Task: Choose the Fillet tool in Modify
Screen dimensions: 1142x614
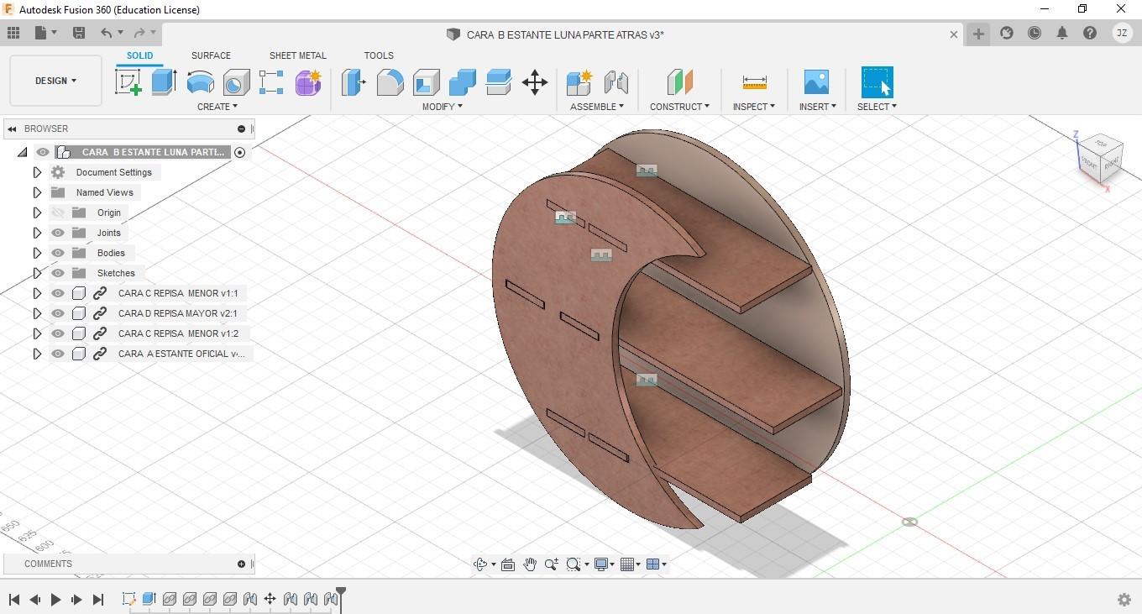Action: [x=390, y=82]
